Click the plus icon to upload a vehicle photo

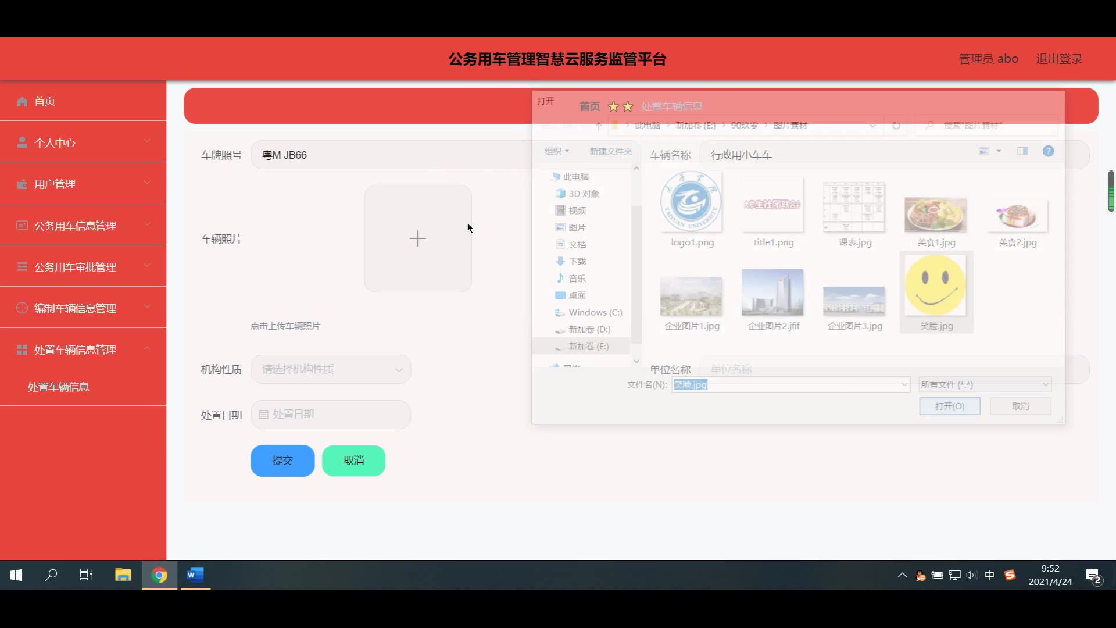point(417,238)
